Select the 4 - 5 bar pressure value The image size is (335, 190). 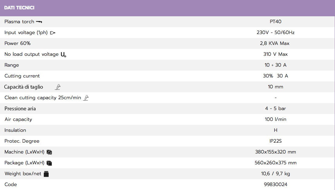(x=275, y=108)
